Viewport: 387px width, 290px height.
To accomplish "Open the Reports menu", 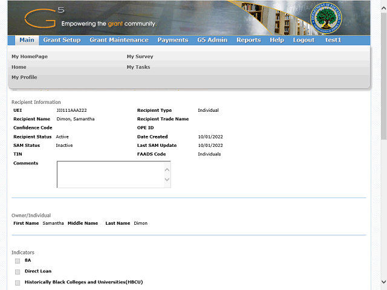I will (x=249, y=40).
